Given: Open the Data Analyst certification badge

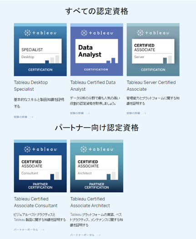Looking at the screenshot, I should point(97,50).
